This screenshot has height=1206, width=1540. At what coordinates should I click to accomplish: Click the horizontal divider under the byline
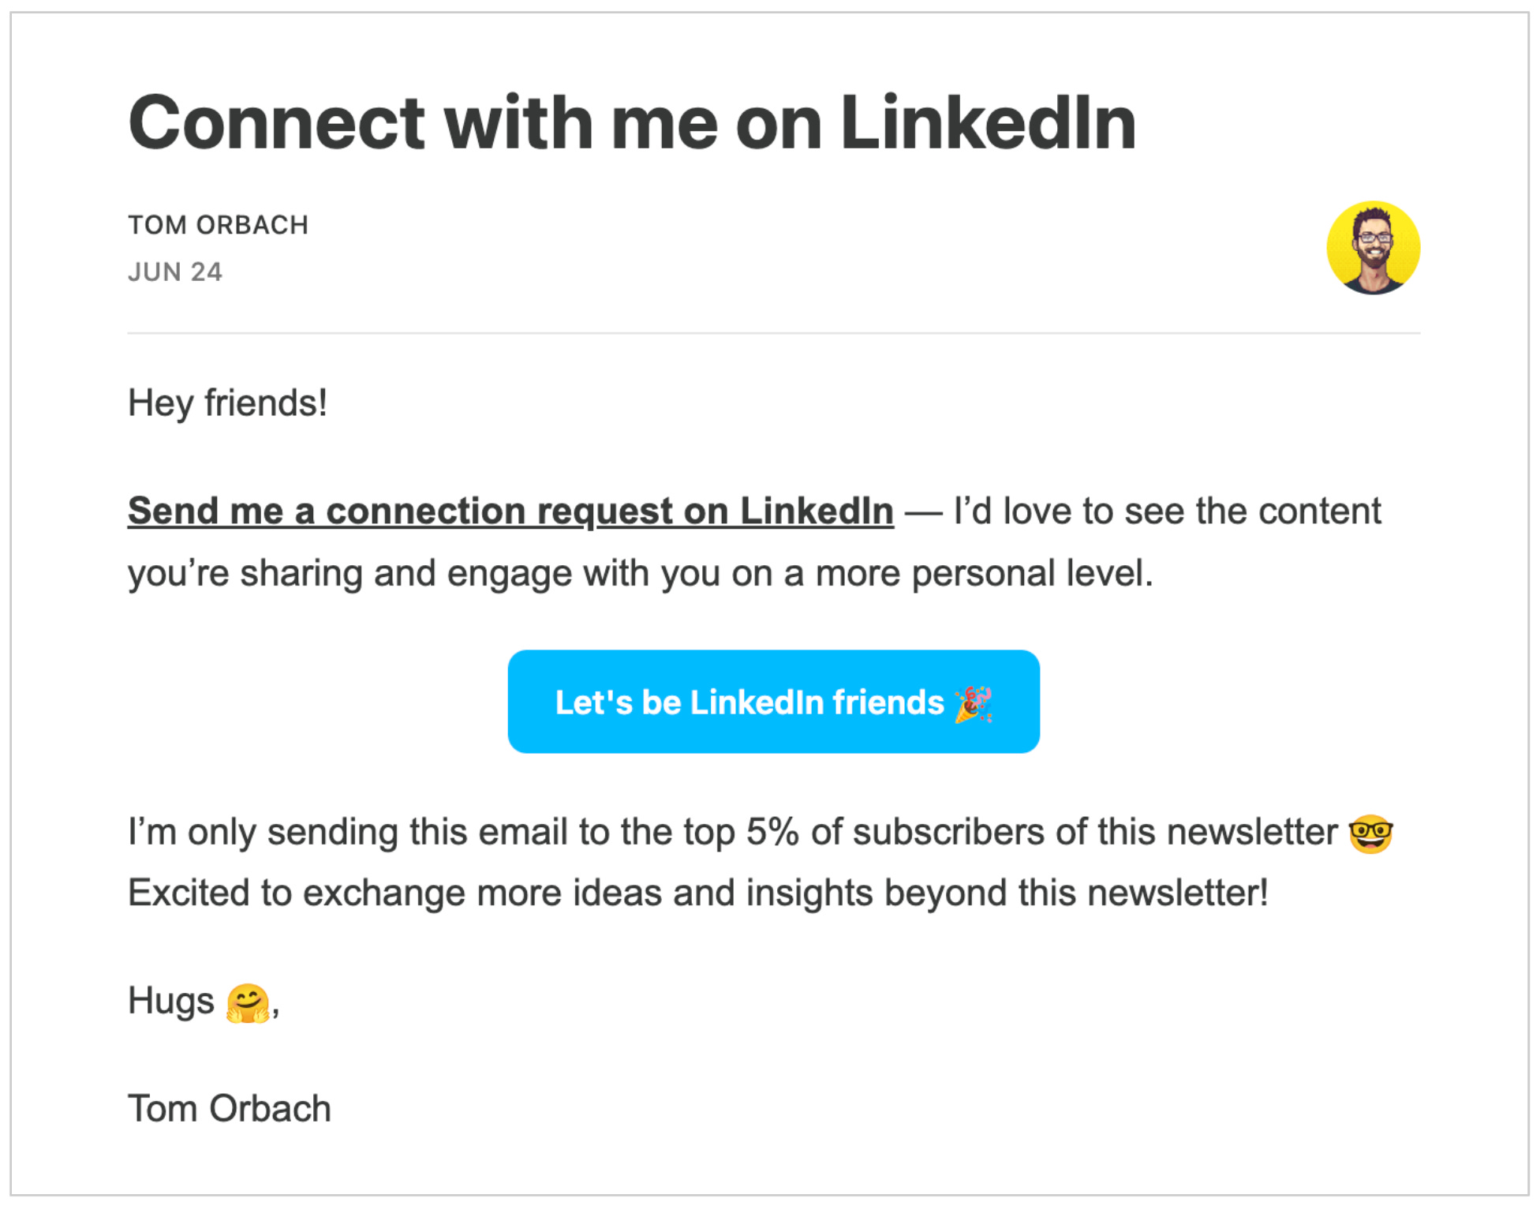click(773, 333)
